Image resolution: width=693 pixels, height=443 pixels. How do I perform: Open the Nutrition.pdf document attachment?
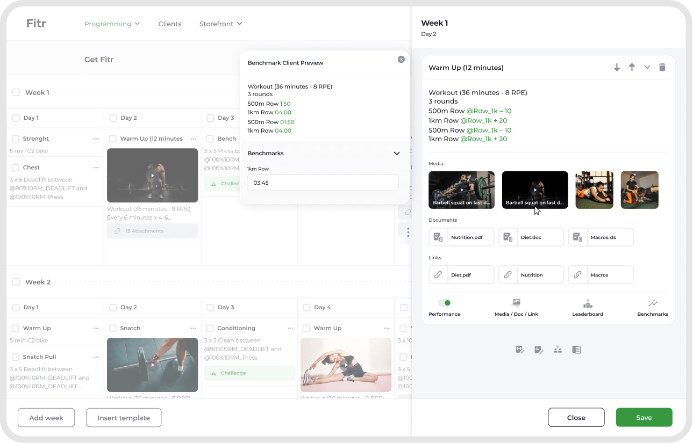[461, 237]
